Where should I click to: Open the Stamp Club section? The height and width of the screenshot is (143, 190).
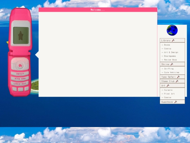point(172,81)
